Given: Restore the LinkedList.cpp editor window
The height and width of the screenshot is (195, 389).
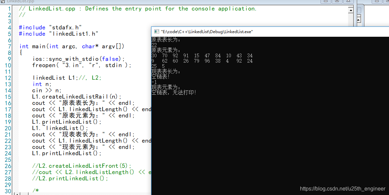Looking at the screenshot, I should point(337,1).
